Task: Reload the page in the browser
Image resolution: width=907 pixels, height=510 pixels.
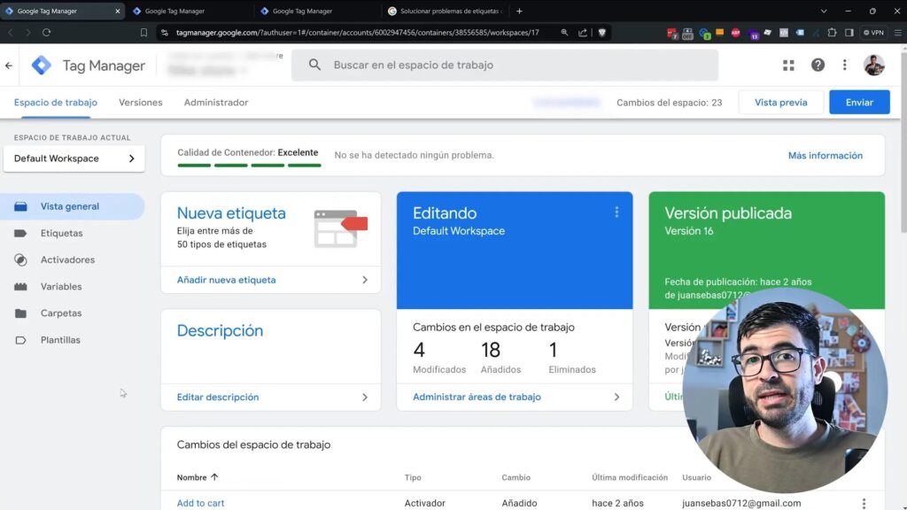Action: pyautogui.click(x=46, y=33)
